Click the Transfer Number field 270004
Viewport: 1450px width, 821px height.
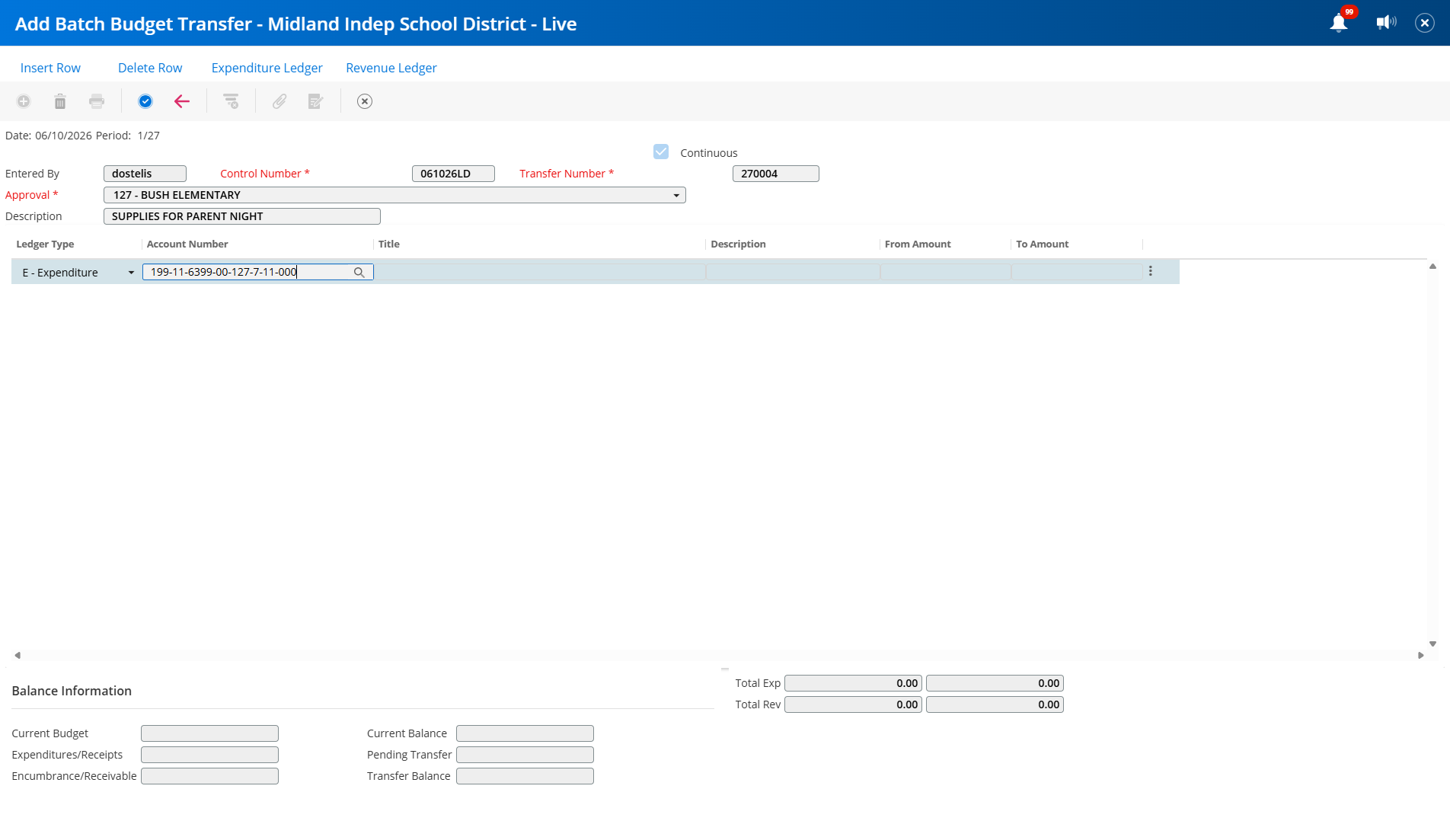click(x=775, y=174)
